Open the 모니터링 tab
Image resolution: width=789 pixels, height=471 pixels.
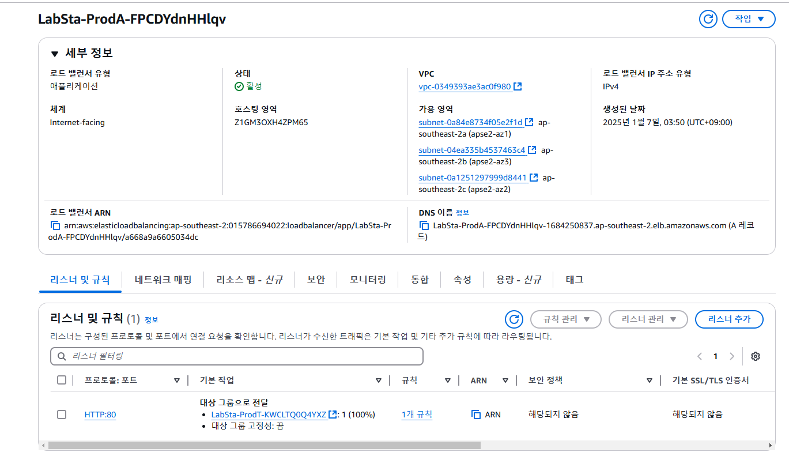[368, 280]
